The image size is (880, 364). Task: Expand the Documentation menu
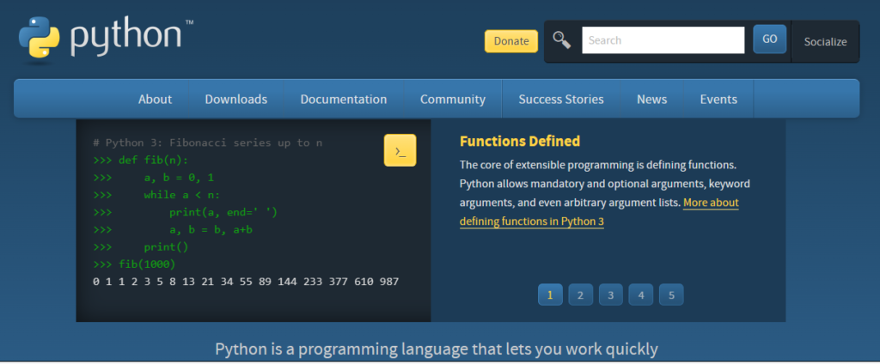coord(343,99)
